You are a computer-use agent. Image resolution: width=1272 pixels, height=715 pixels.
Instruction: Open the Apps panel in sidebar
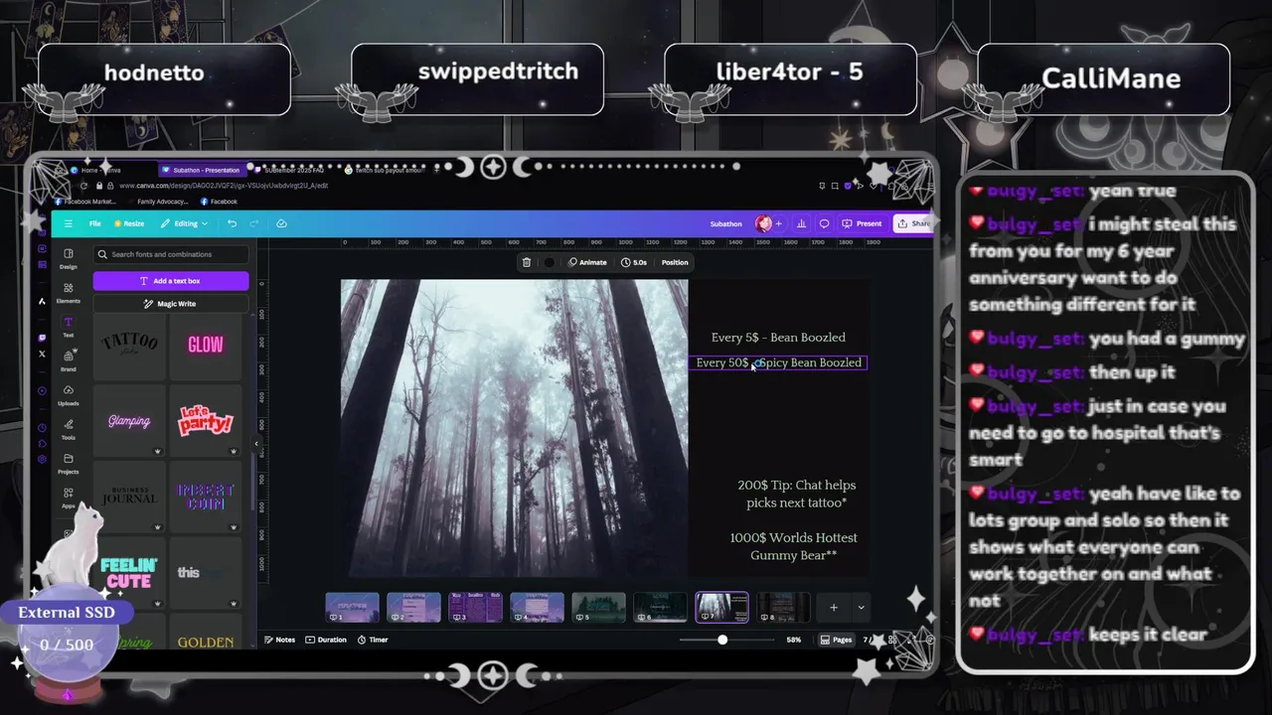click(68, 498)
